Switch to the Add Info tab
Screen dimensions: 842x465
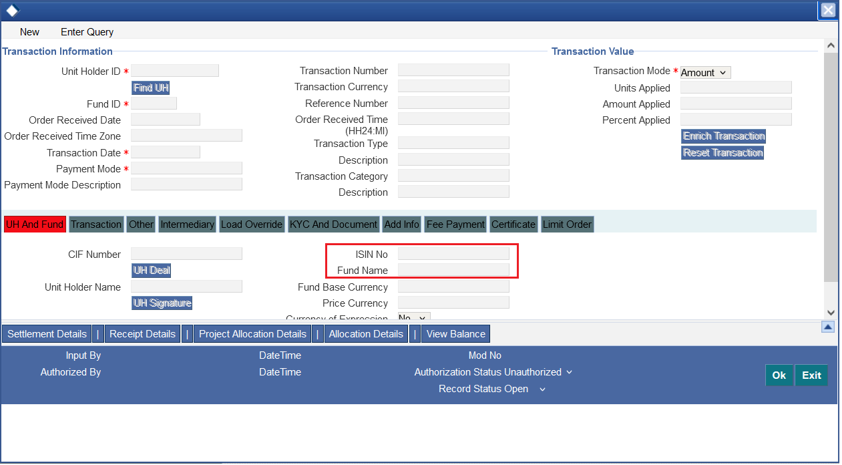(x=402, y=224)
